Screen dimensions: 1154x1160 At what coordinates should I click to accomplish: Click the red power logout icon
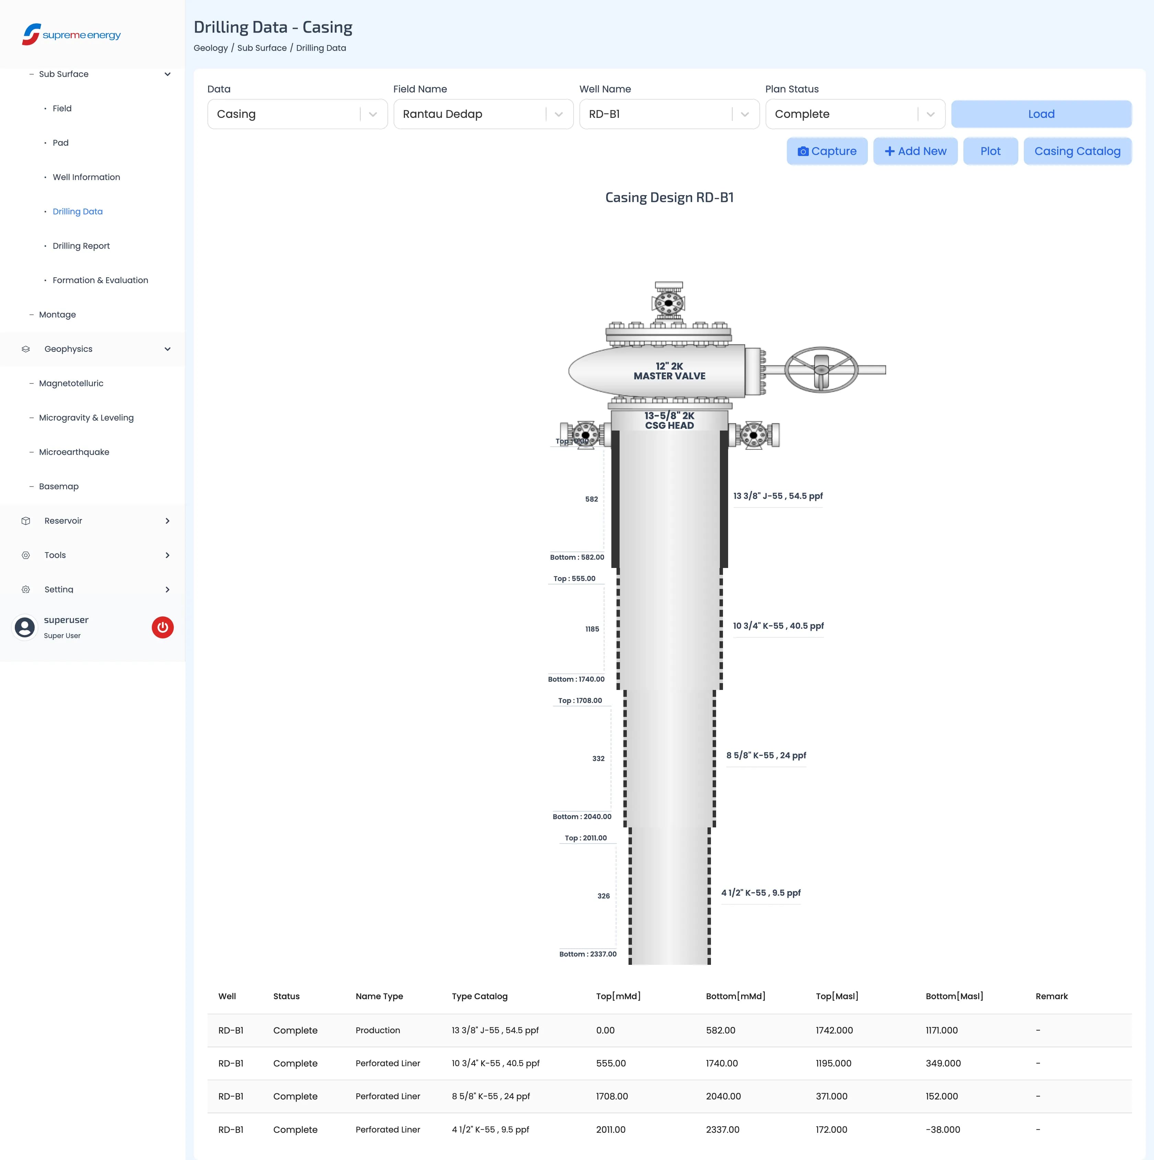[163, 627]
